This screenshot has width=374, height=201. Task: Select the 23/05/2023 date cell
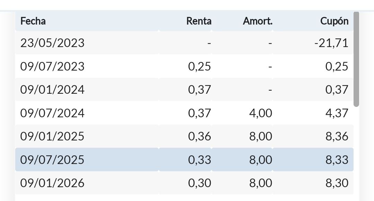[x=52, y=43]
